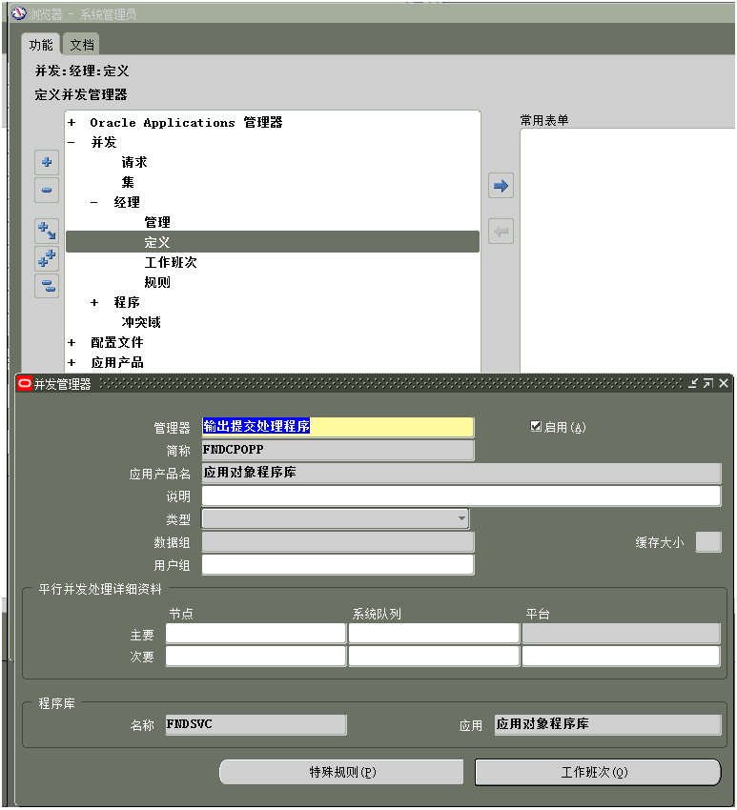This screenshot has width=737, height=810.
Task: Click the 主要 系统队列 field
Action: pyautogui.click(x=434, y=634)
